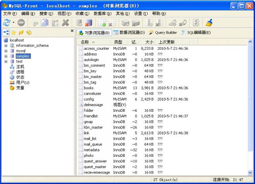Image resolution: width=255 pixels, height=184 pixels.
Task: Click the Copy documents icon
Action: click(x=45, y=23)
